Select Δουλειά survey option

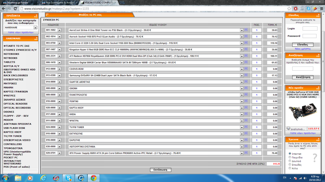[290, 161]
